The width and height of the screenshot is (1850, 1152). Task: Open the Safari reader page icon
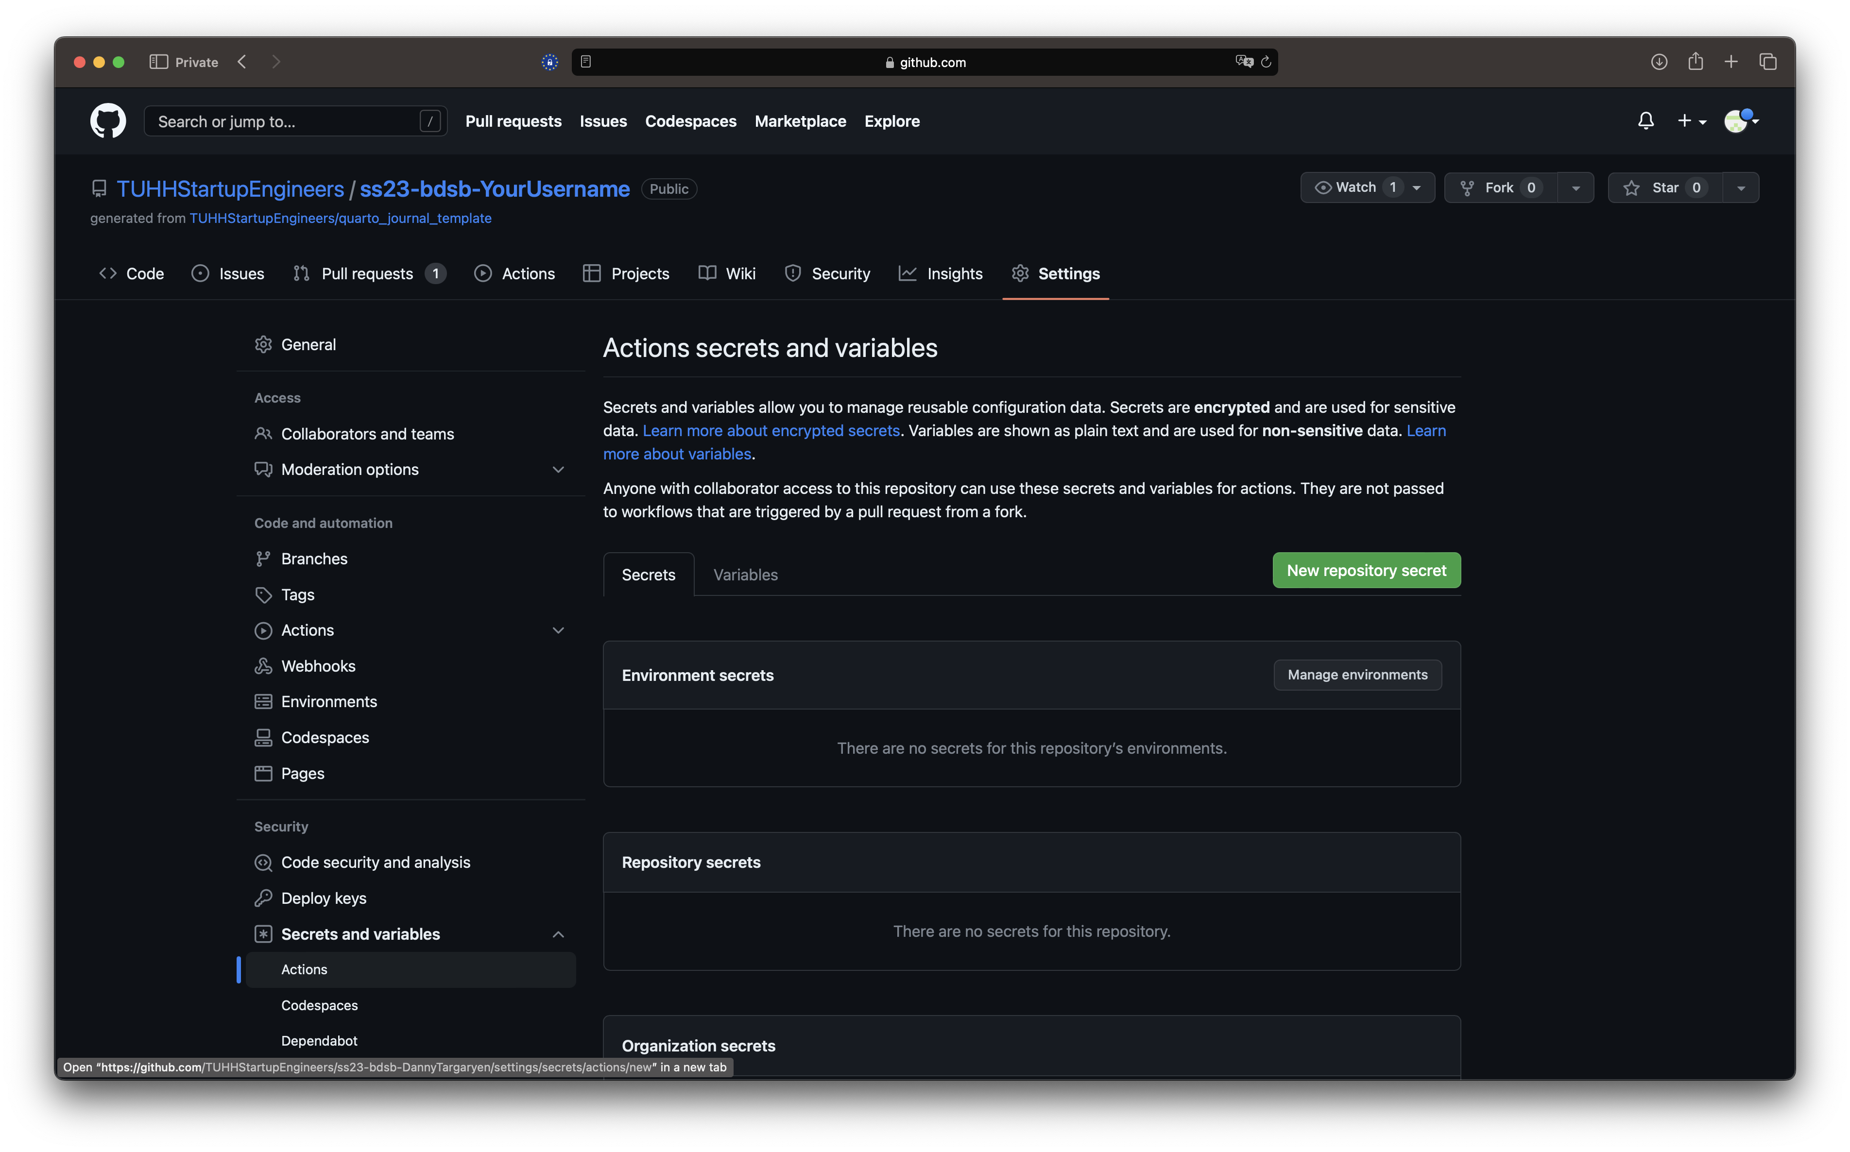[585, 62]
